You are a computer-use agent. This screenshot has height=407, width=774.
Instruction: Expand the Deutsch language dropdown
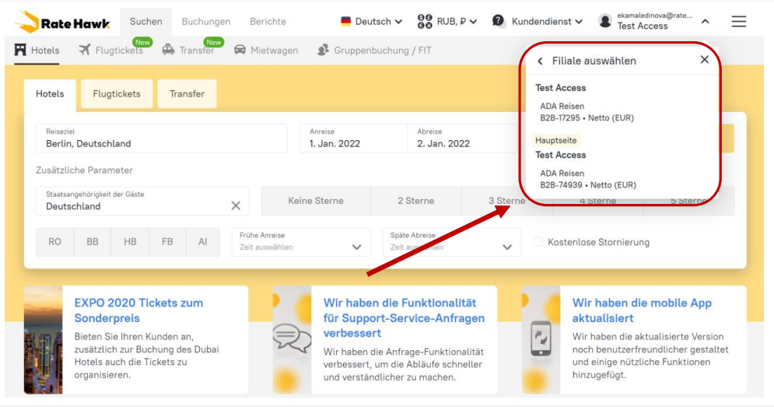pos(371,22)
